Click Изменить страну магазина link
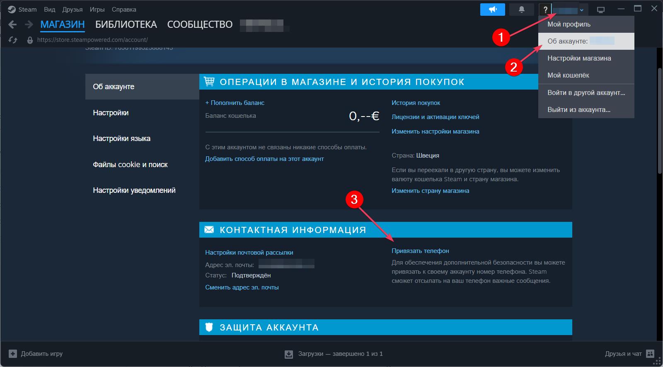This screenshot has height=367, width=663. (431, 191)
